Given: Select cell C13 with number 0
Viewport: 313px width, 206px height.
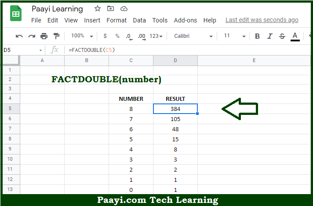Looking at the screenshot, I should click(131, 190).
